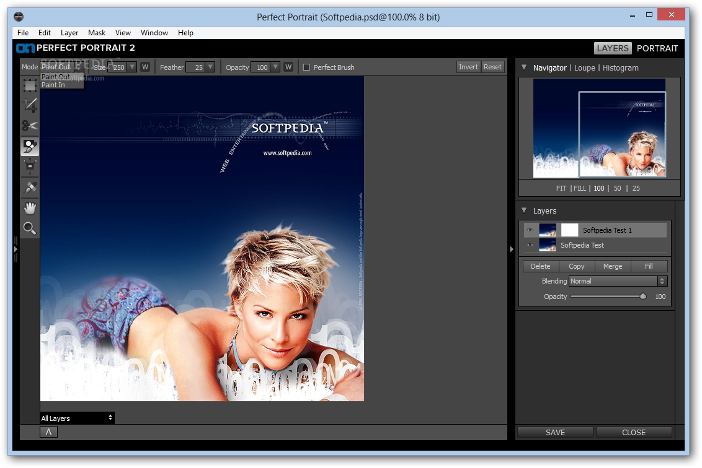This screenshot has height=468, width=702.
Task: Click the Merge layers button
Action: (613, 266)
